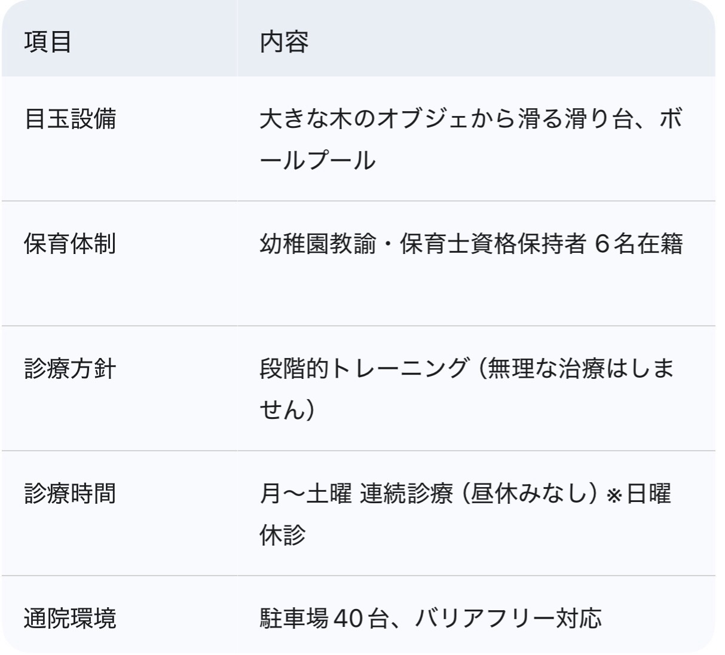Click the 項目 column header

(x=48, y=42)
